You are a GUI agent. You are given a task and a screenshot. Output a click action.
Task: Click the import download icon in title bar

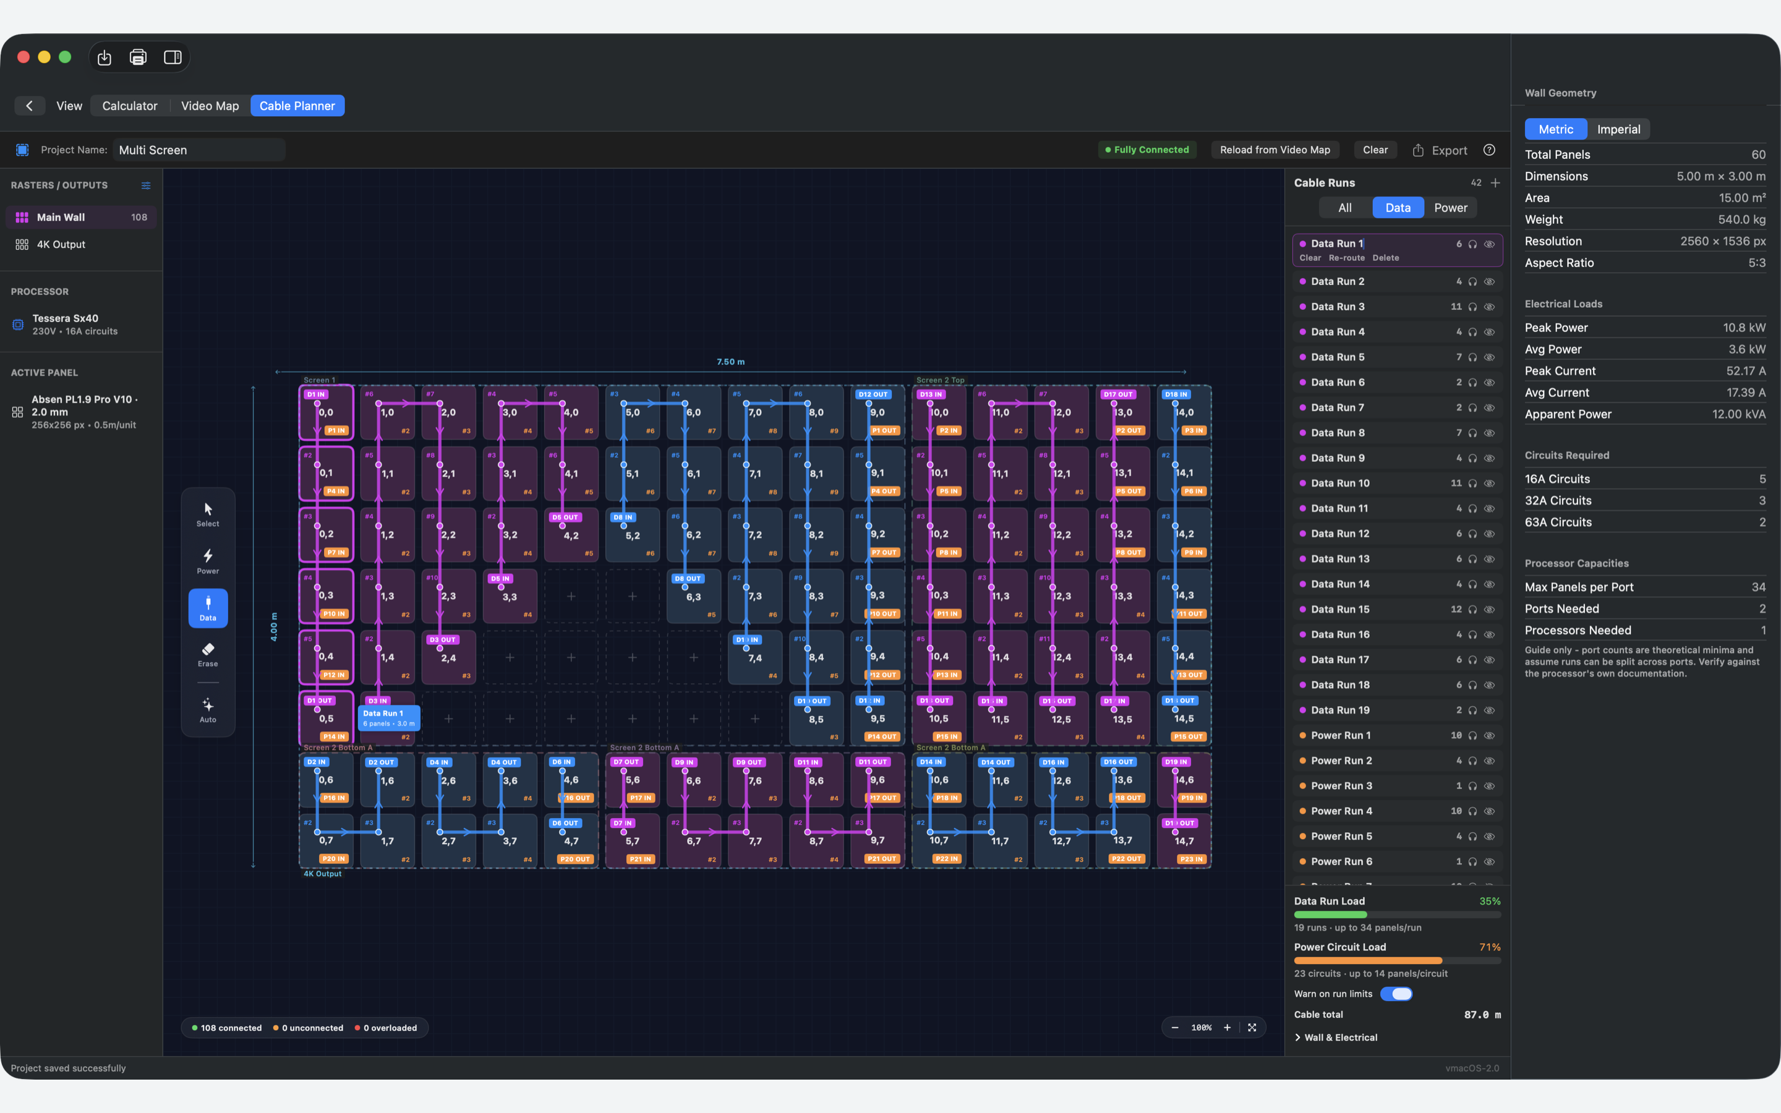(105, 58)
